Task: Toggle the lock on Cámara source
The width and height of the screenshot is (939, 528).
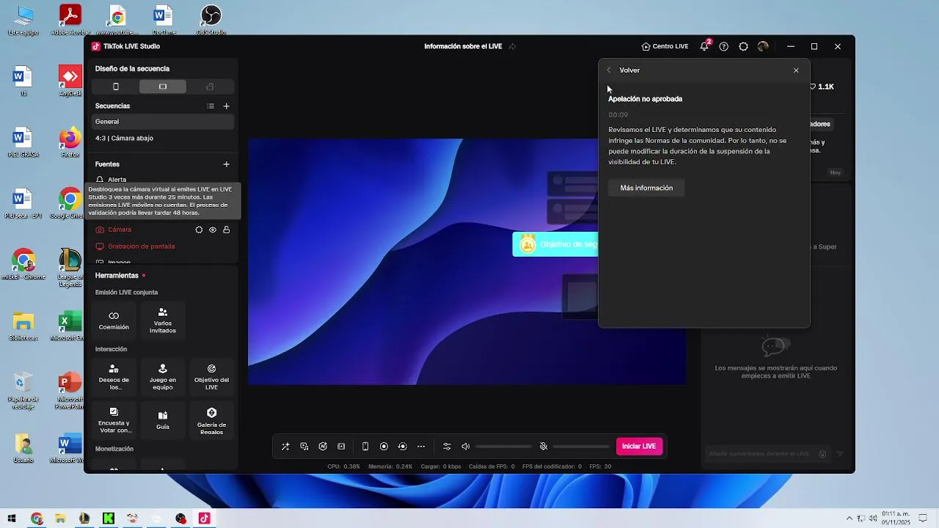Action: coord(226,230)
